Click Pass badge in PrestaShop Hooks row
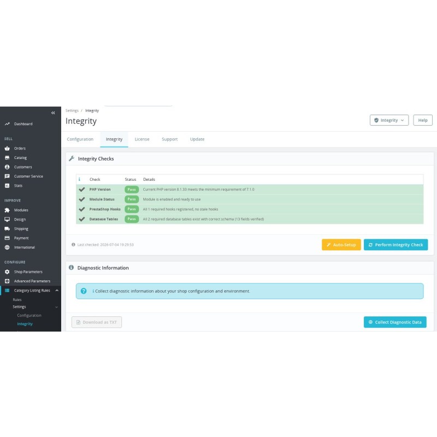Viewport: 437px width, 437px height. click(132, 209)
